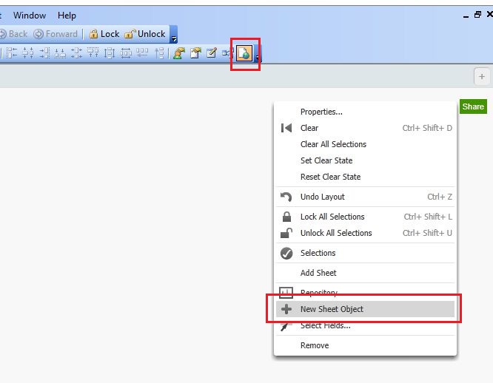
Task: Click the Align Right layout icon
Action: (x=44, y=52)
